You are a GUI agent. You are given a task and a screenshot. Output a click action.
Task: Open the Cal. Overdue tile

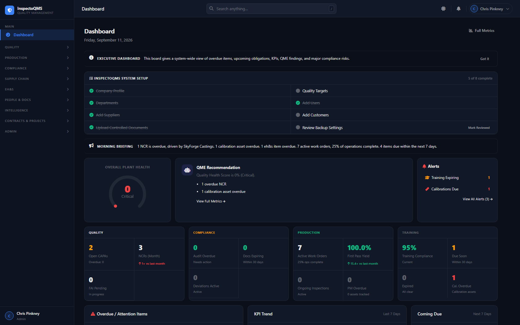(472, 283)
